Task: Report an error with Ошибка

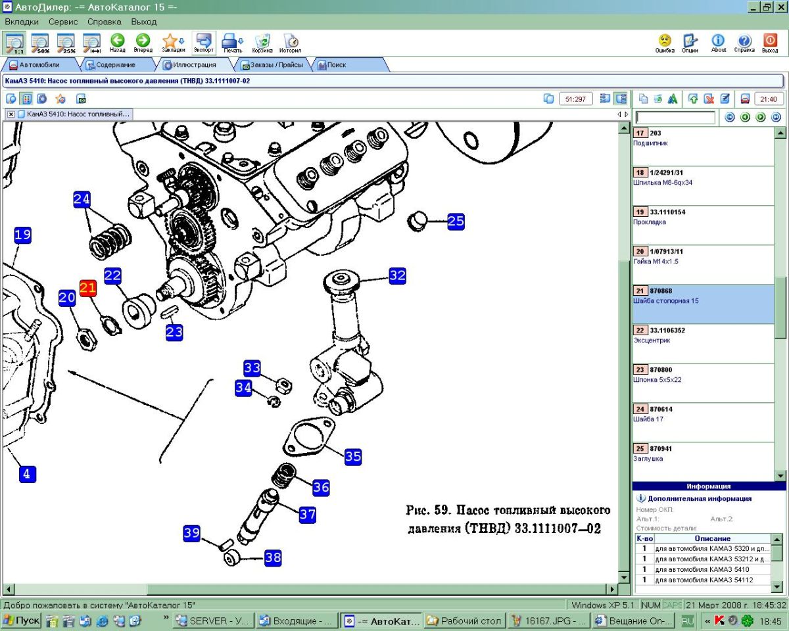Action: pos(665,43)
